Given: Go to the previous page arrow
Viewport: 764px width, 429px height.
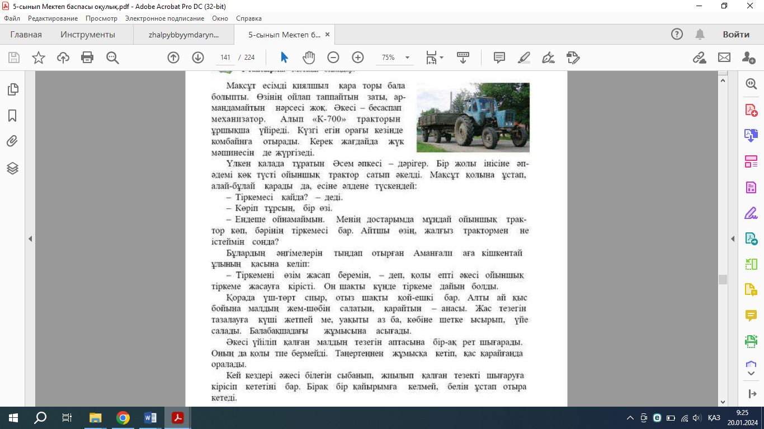Looking at the screenshot, I should pos(173,58).
